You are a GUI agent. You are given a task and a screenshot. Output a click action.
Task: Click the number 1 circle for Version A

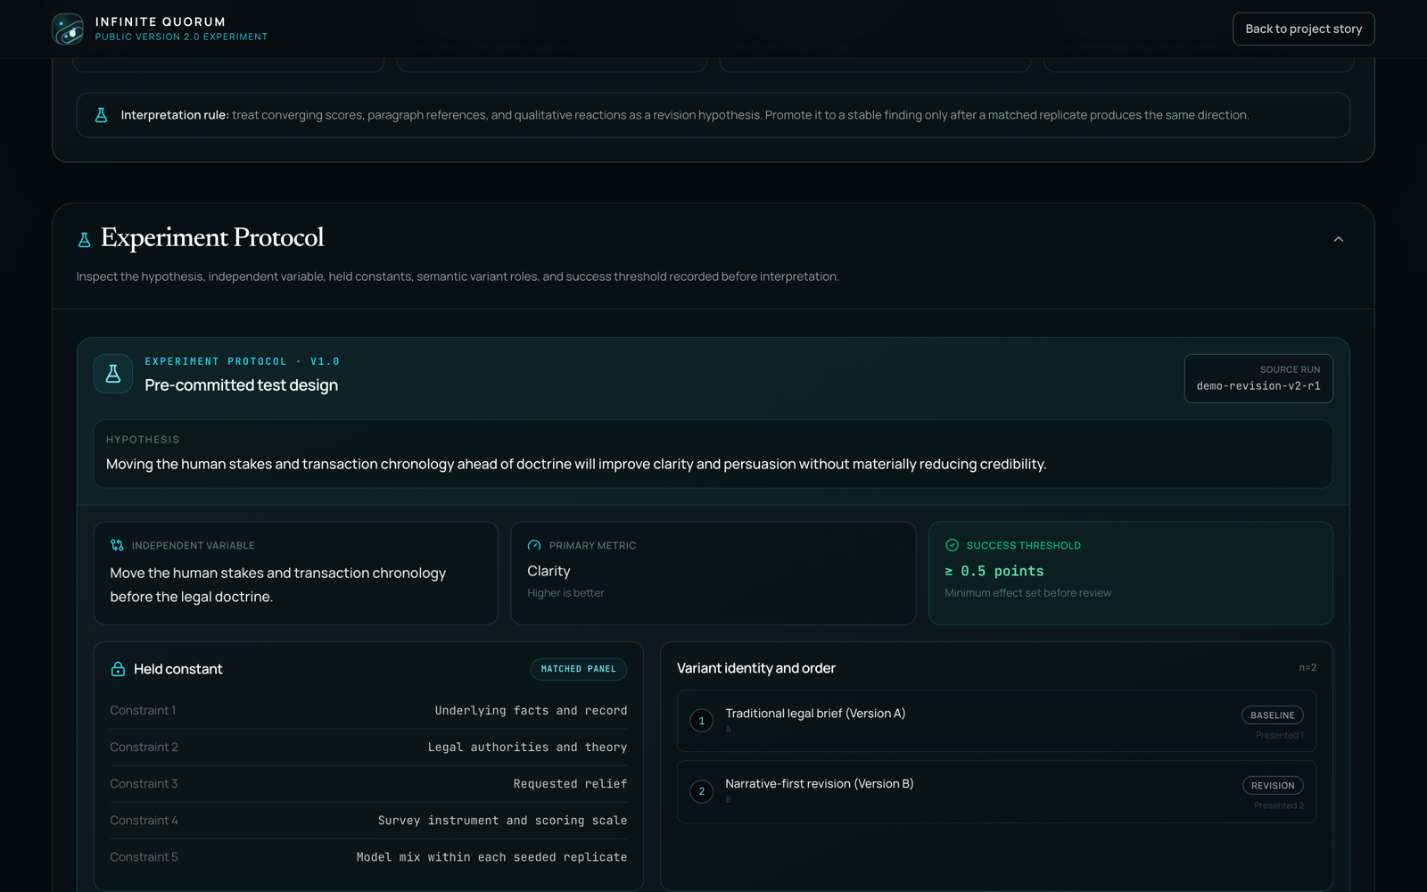702,721
